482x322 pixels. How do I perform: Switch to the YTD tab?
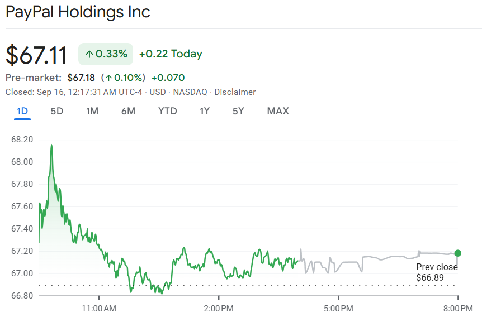coord(168,111)
